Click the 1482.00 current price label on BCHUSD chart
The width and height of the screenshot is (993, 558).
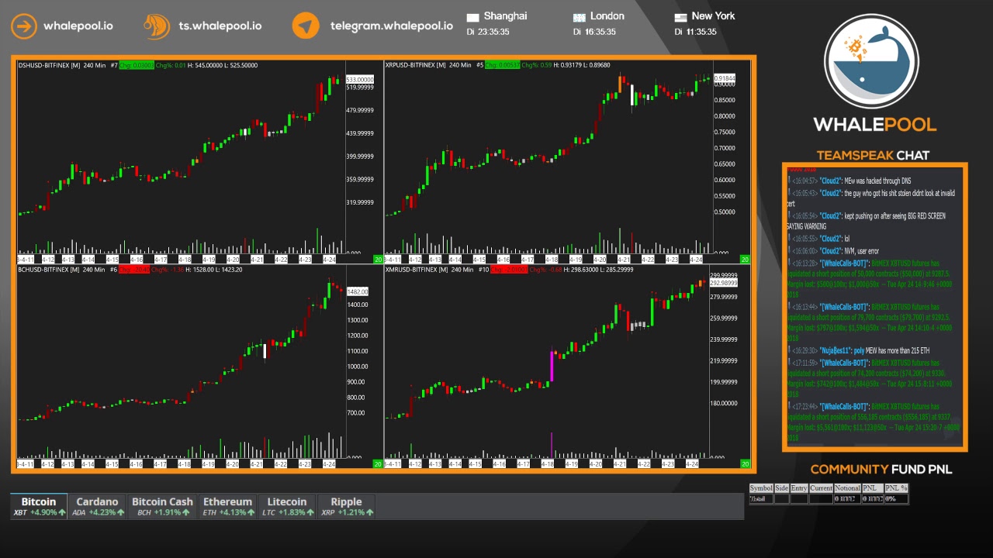coord(357,291)
